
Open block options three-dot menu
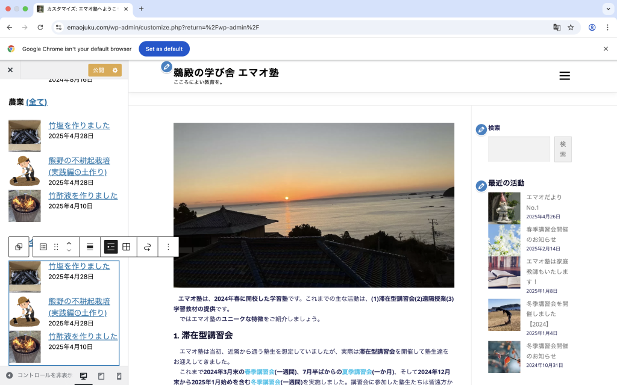(168, 247)
